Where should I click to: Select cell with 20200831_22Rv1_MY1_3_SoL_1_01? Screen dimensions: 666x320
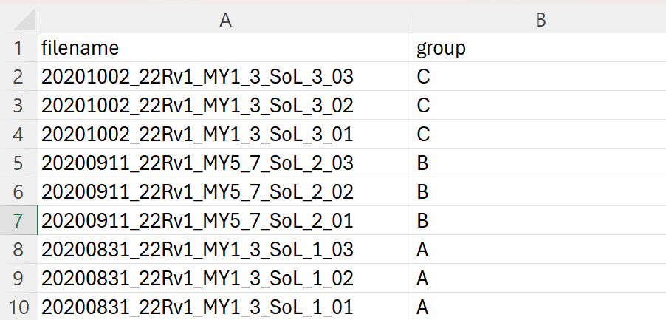coord(225,307)
